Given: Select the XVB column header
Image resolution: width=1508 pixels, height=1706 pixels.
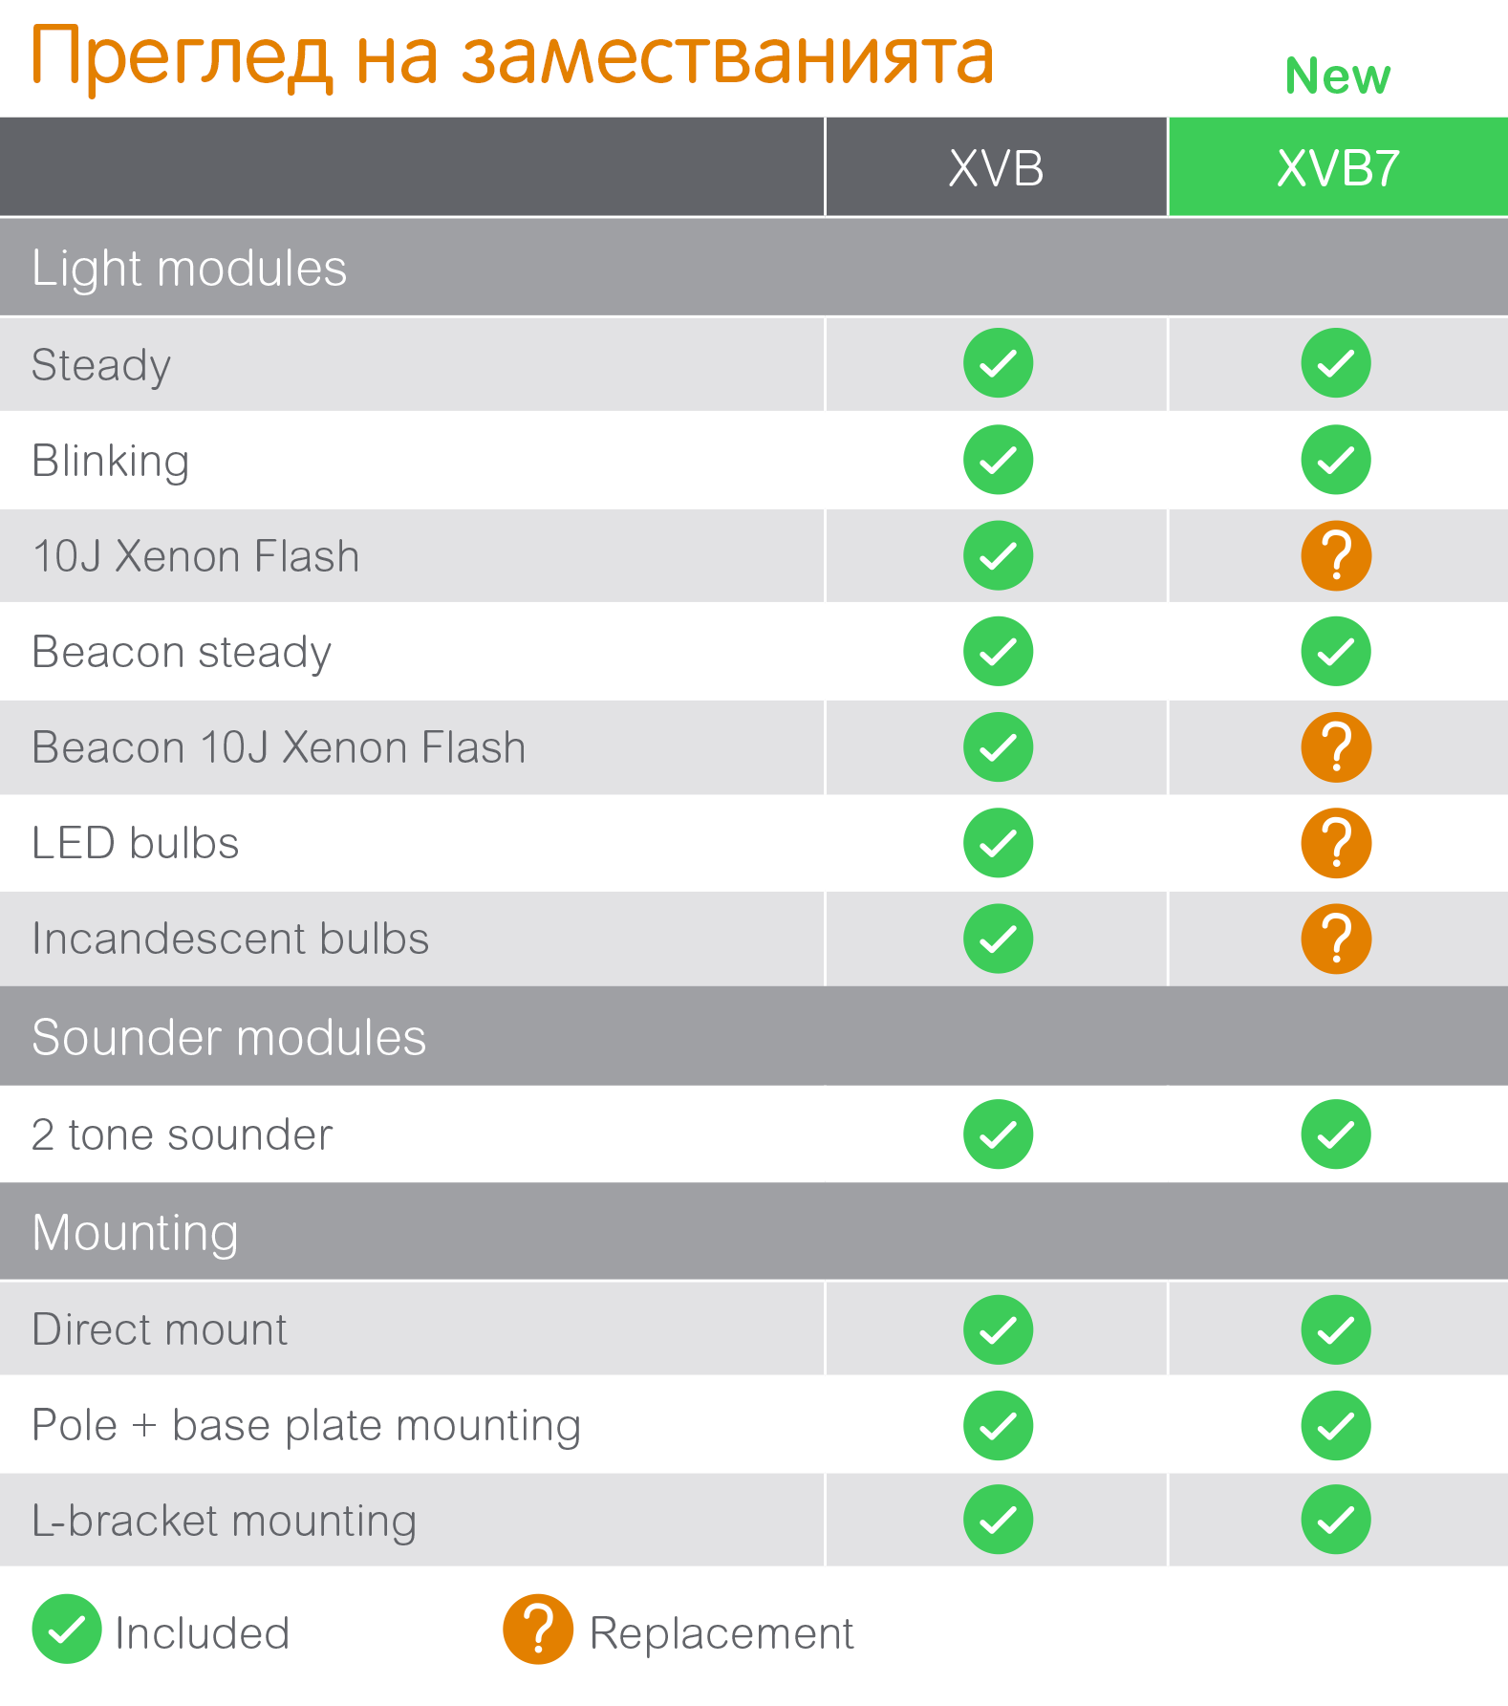Looking at the screenshot, I should [x=996, y=167].
